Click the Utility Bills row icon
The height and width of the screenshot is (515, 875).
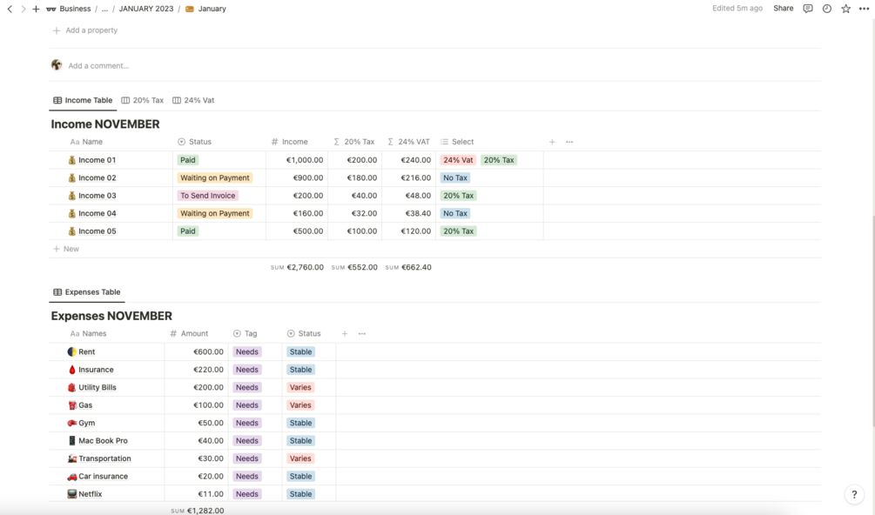point(72,387)
